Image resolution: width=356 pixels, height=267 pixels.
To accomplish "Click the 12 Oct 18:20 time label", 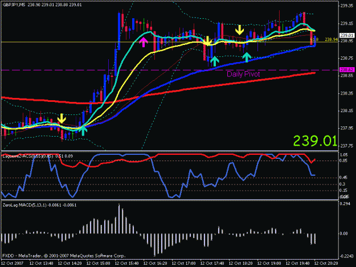I will 241,263.
